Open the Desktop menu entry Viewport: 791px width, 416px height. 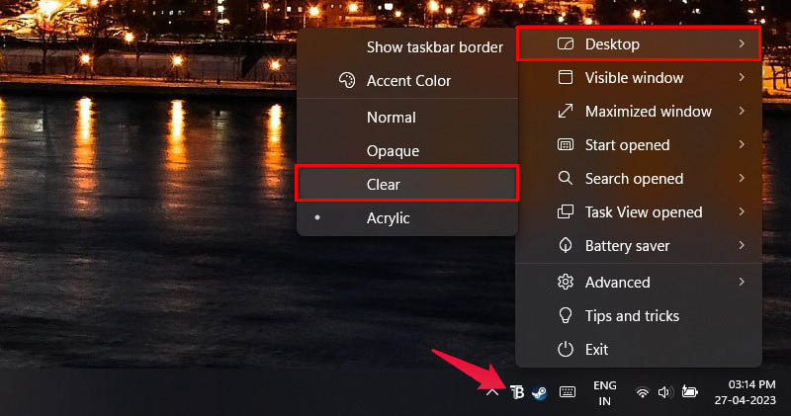click(639, 43)
